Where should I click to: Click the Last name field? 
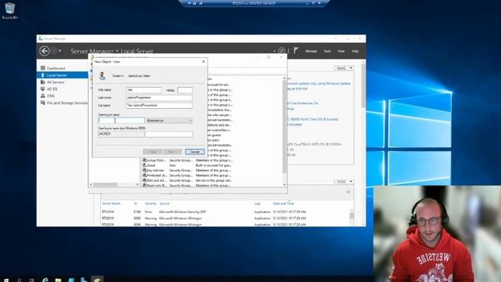(159, 97)
